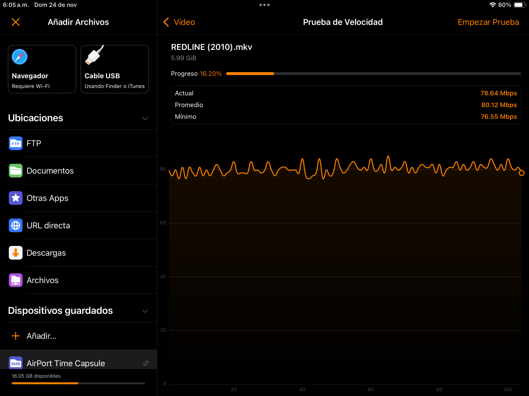Image resolution: width=529 pixels, height=396 pixels.
Task: Click the Progreso progress bar
Action: click(x=373, y=74)
